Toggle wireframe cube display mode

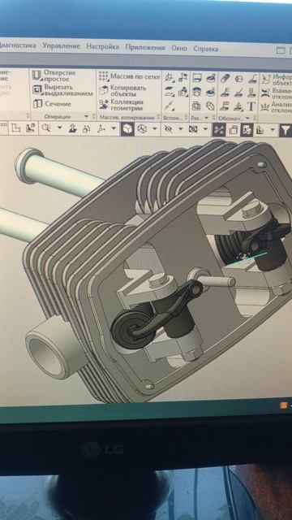click(x=142, y=129)
